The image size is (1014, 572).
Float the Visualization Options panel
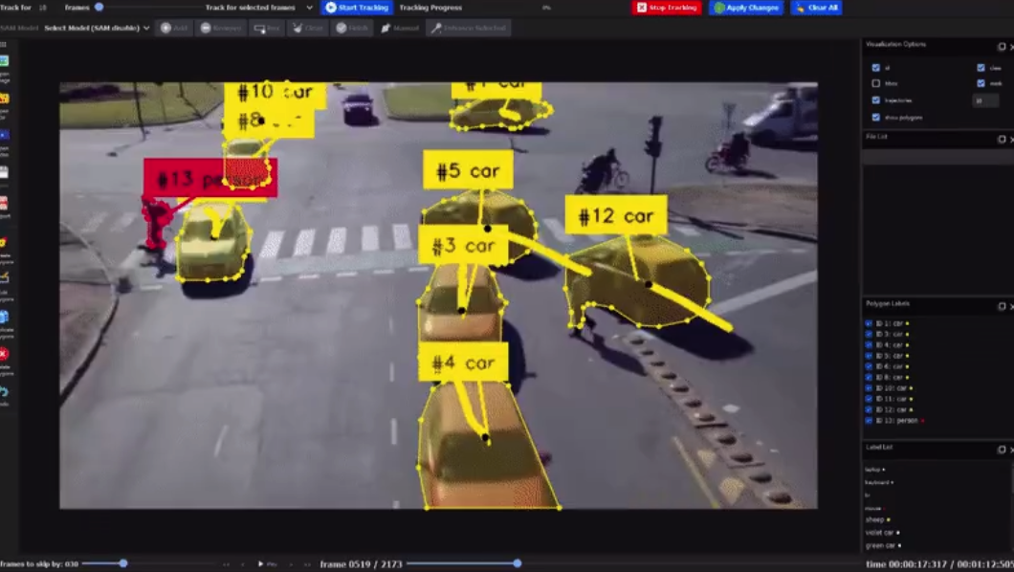(1001, 46)
